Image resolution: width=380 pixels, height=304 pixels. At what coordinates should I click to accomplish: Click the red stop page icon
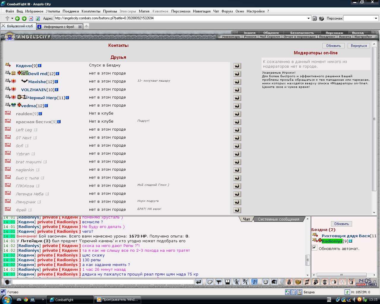point(31,18)
